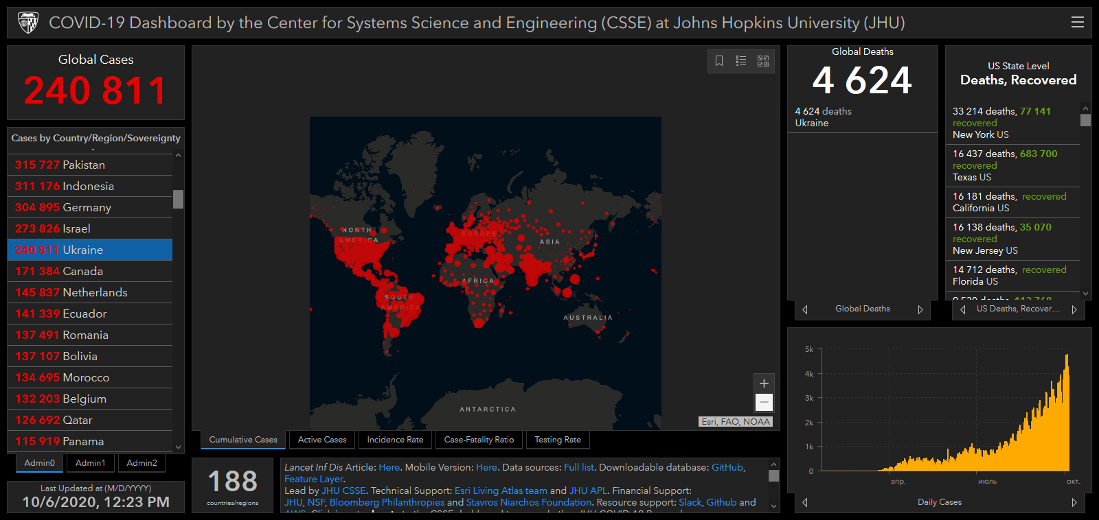Image resolution: width=1099 pixels, height=520 pixels.
Task: Go to previous panel before Global Deaths
Action: [x=805, y=309]
